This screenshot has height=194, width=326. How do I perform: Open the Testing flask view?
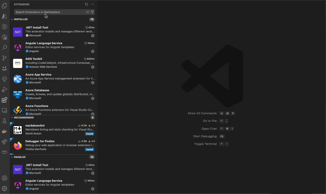[x=4, y=121]
